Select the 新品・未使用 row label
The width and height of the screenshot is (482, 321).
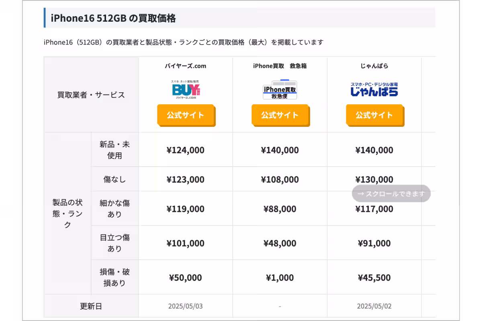[x=114, y=150]
